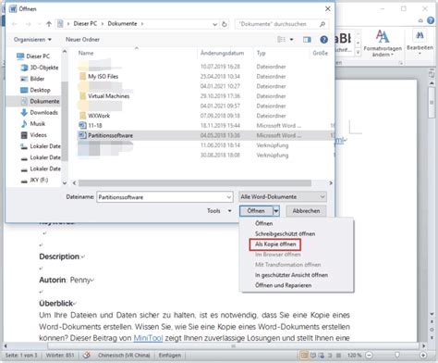Go up one folder level

point(49,24)
